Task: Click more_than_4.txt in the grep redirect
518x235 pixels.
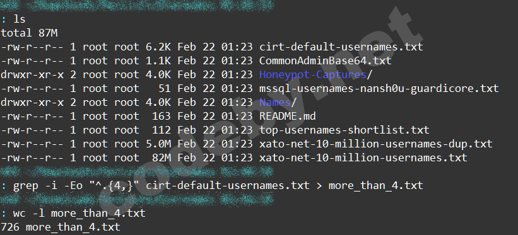Action: point(375,186)
